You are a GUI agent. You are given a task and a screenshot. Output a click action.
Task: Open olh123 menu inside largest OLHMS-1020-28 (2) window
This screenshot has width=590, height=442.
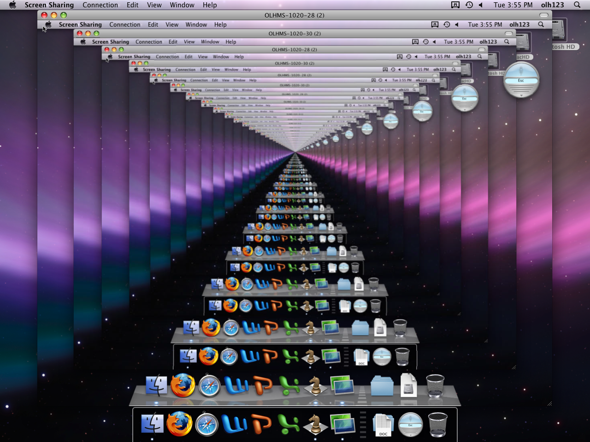(519, 24)
